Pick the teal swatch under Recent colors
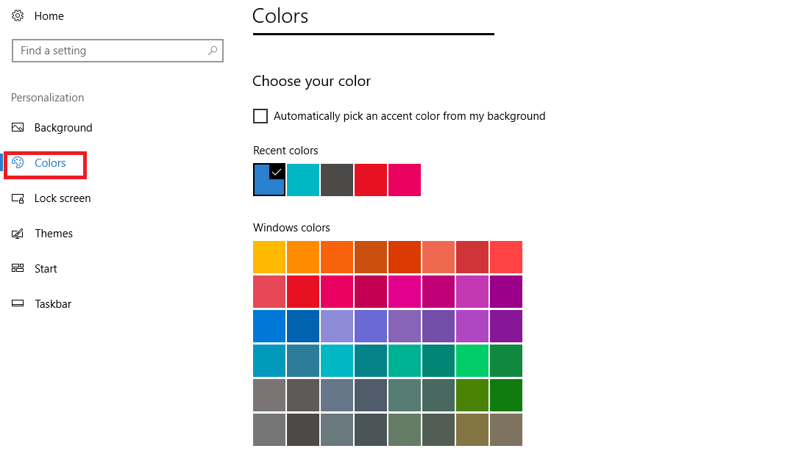810x454 pixels. tap(302, 179)
